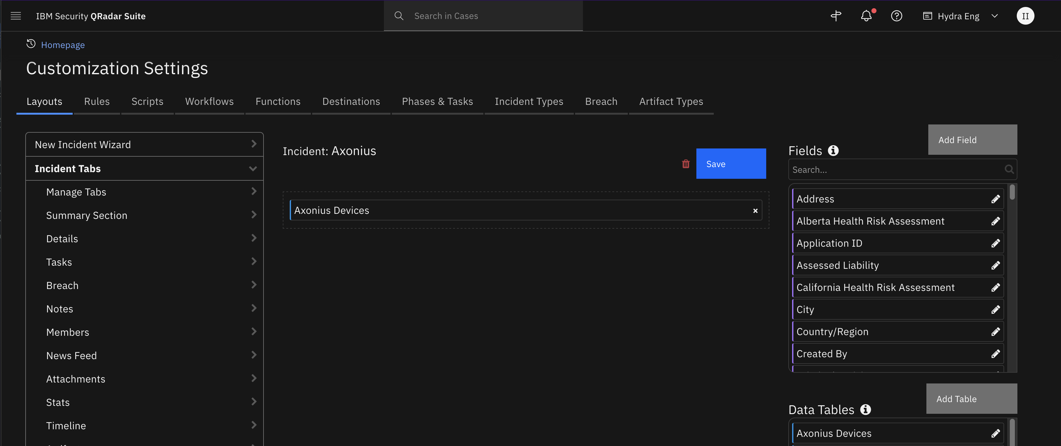This screenshot has height=446, width=1061.
Task: Edit the Alberta Health Risk Assessment field
Action: pyautogui.click(x=996, y=221)
